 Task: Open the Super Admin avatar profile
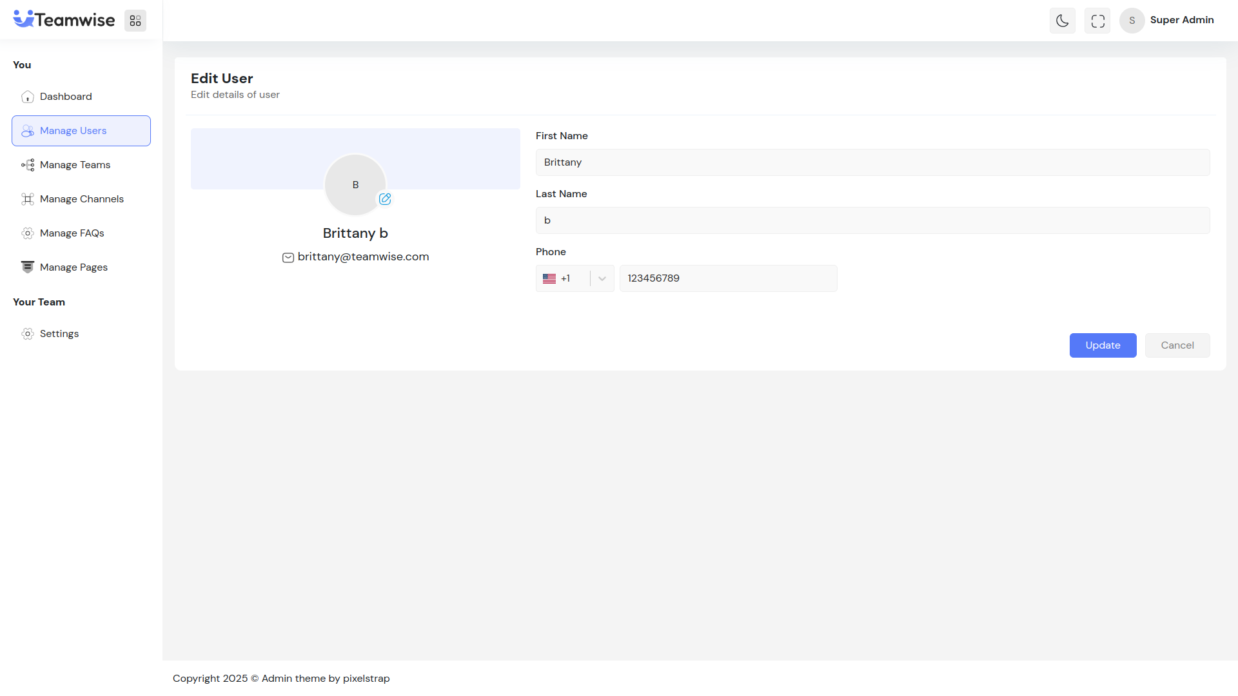click(1132, 21)
